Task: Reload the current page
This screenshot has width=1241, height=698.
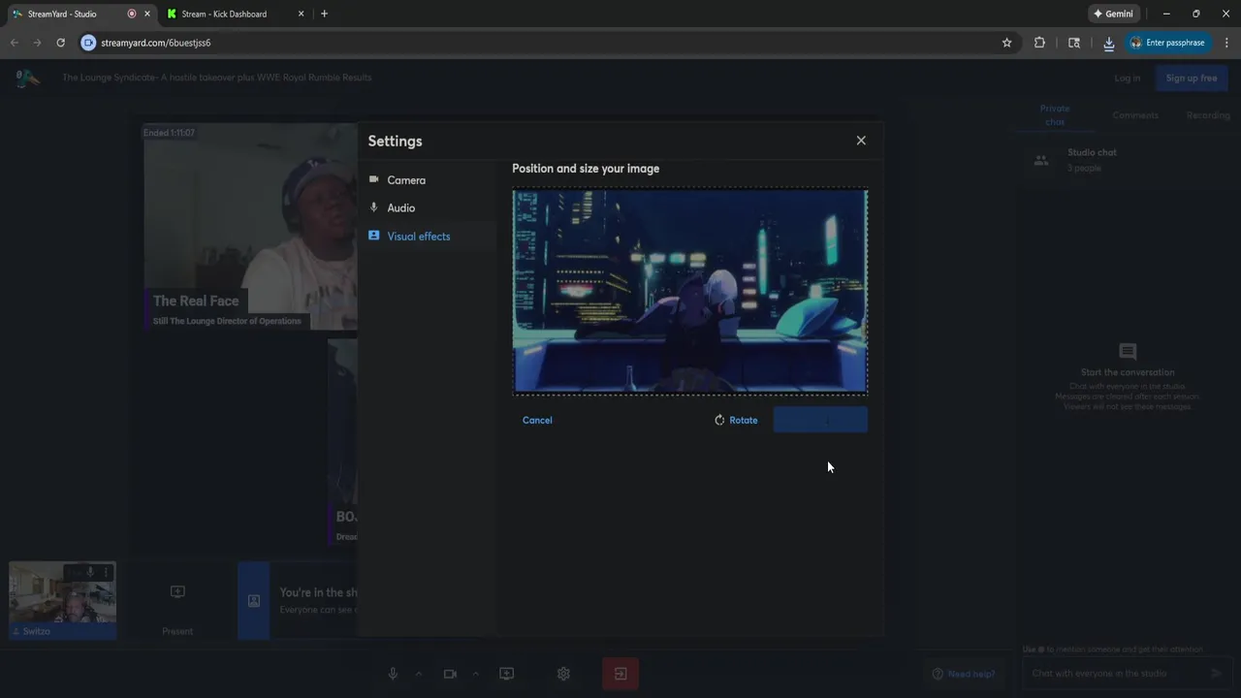Action: 60,43
